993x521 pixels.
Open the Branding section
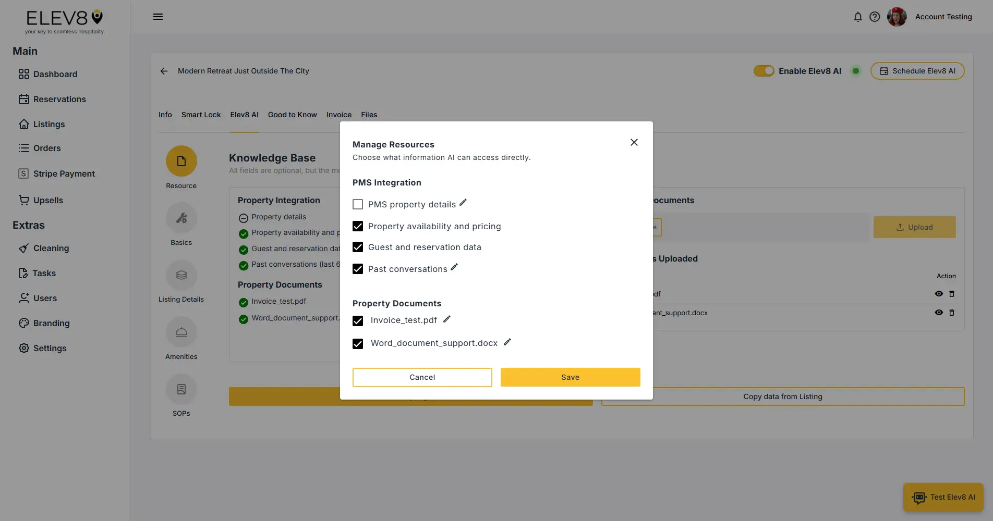[x=51, y=323]
